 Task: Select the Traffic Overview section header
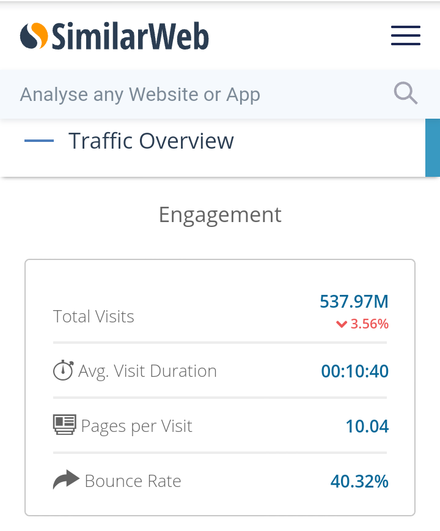click(151, 141)
